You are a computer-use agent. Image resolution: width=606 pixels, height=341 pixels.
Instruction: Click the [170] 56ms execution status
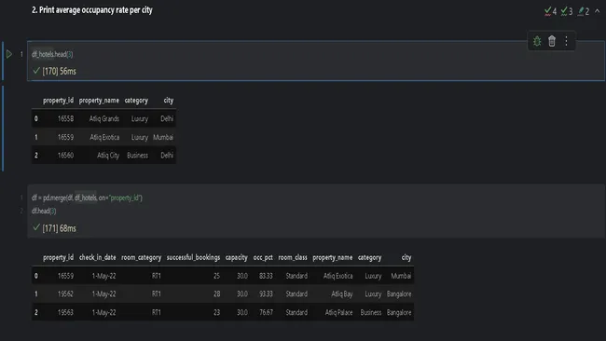click(x=55, y=71)
